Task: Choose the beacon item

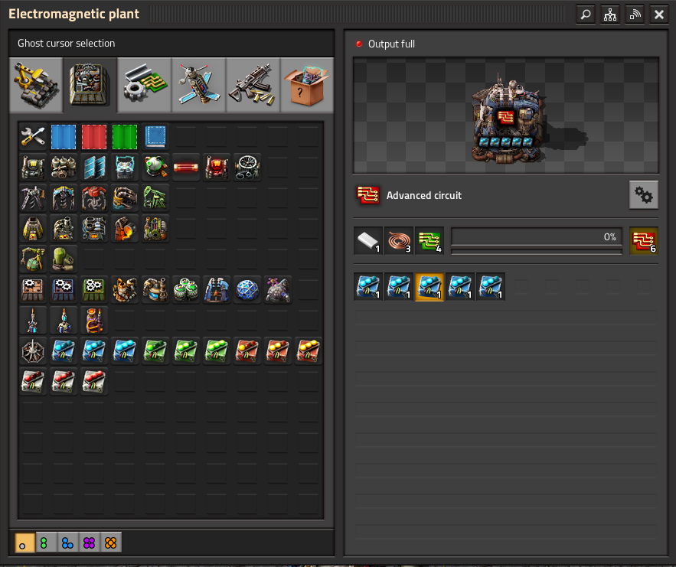Action: pyautogui.click(x=33, y=350)
